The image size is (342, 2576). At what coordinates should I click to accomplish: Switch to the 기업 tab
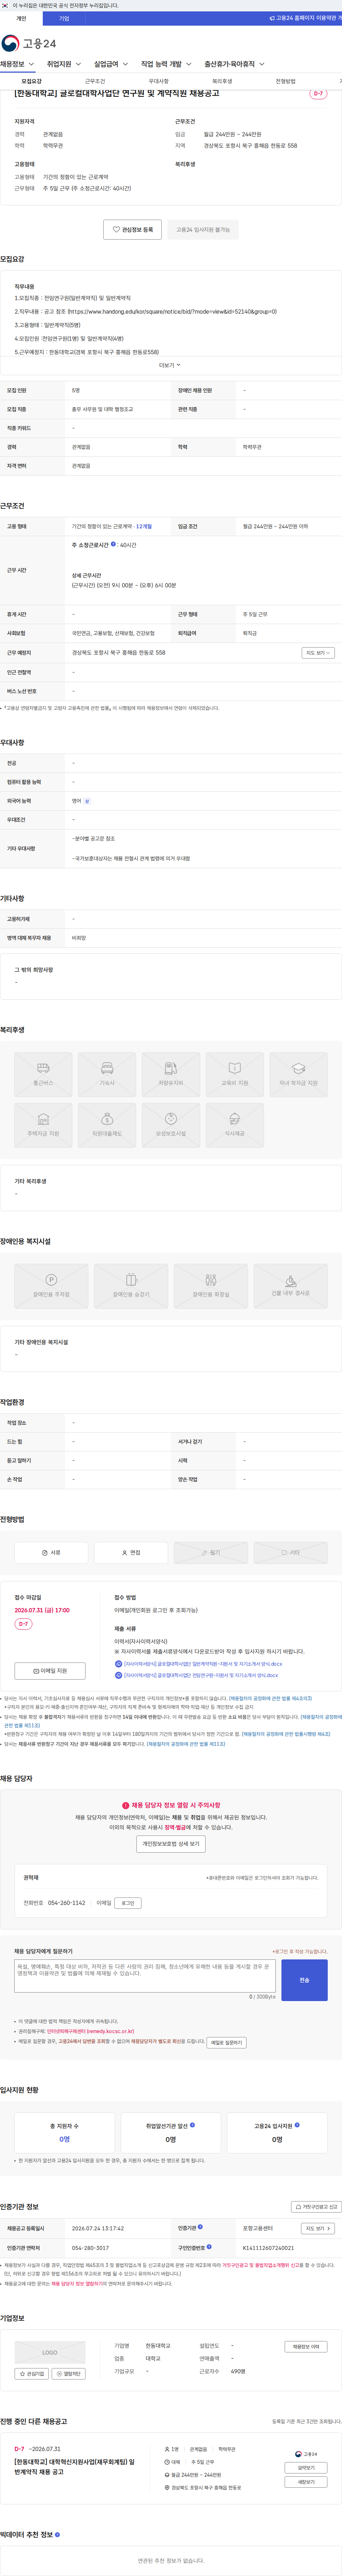pos(64,18)
